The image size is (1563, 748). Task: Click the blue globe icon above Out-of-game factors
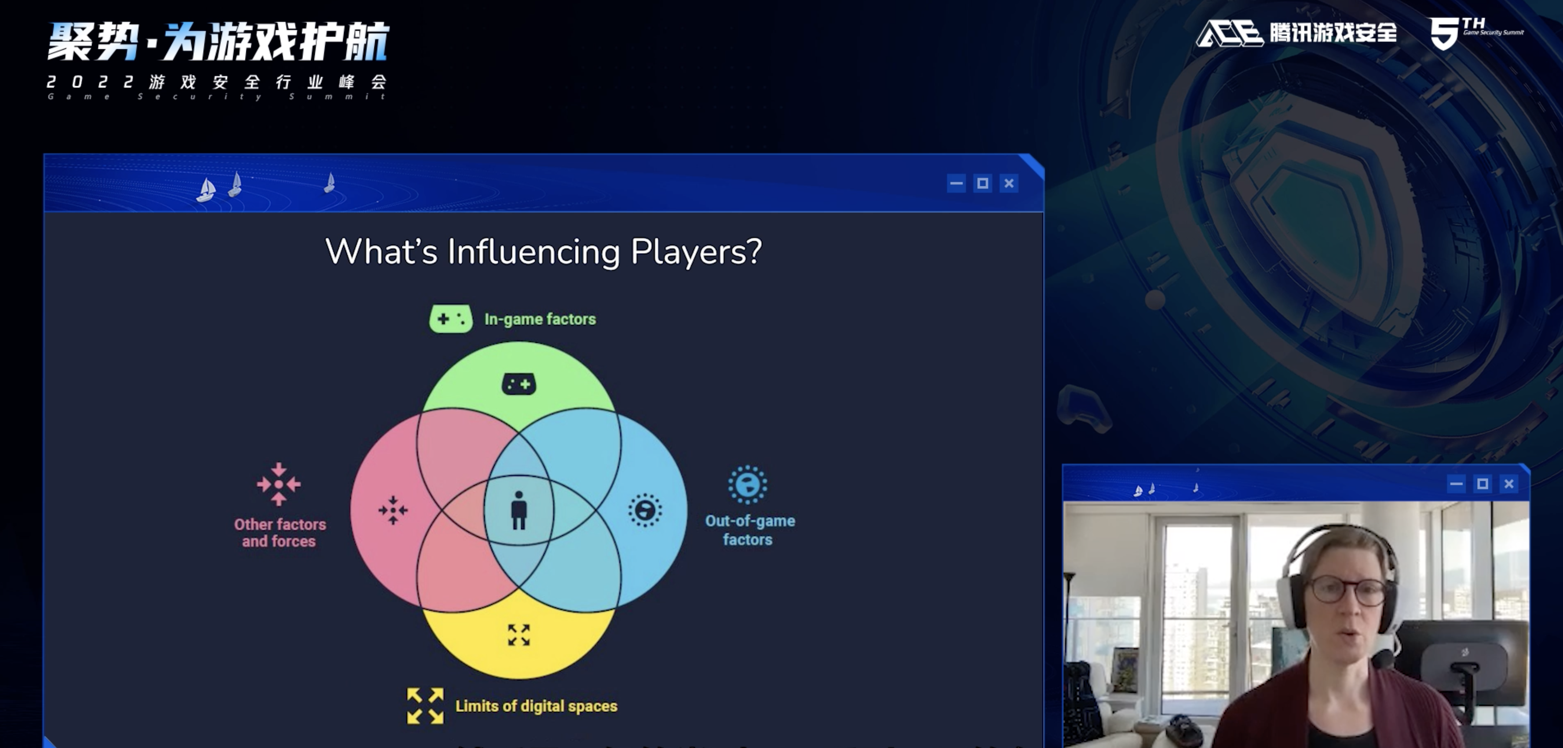click(x=747, y=484)
